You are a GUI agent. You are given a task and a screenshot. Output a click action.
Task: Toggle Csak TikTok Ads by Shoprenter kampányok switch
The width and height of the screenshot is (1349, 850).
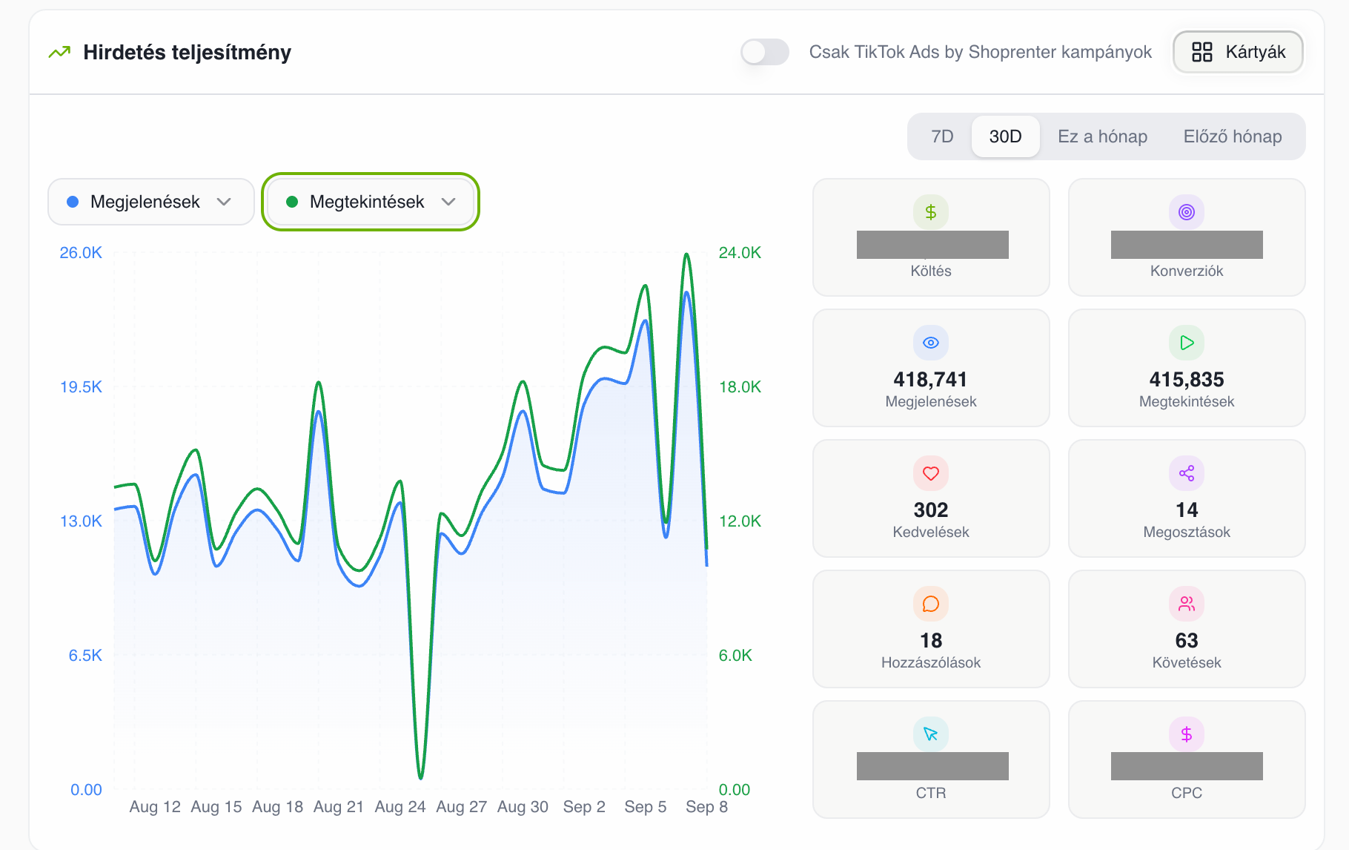(x=765, y=52)
